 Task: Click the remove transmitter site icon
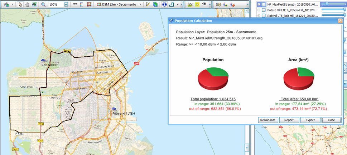pos(232,4)
